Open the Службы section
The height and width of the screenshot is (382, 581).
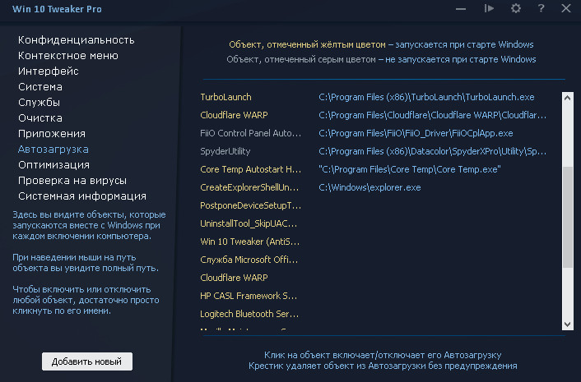coord(39,103)
